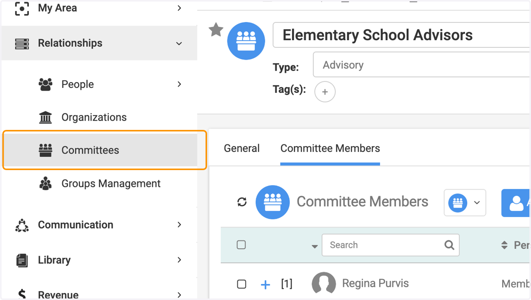Click the Organizations building icon
531x300 pixels.
point(46,118)
